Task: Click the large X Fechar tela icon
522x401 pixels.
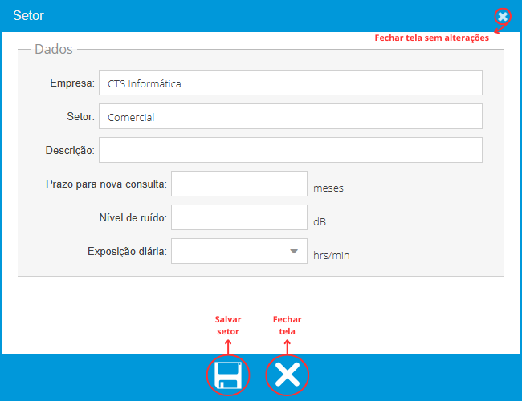Action: pos(288,375)
